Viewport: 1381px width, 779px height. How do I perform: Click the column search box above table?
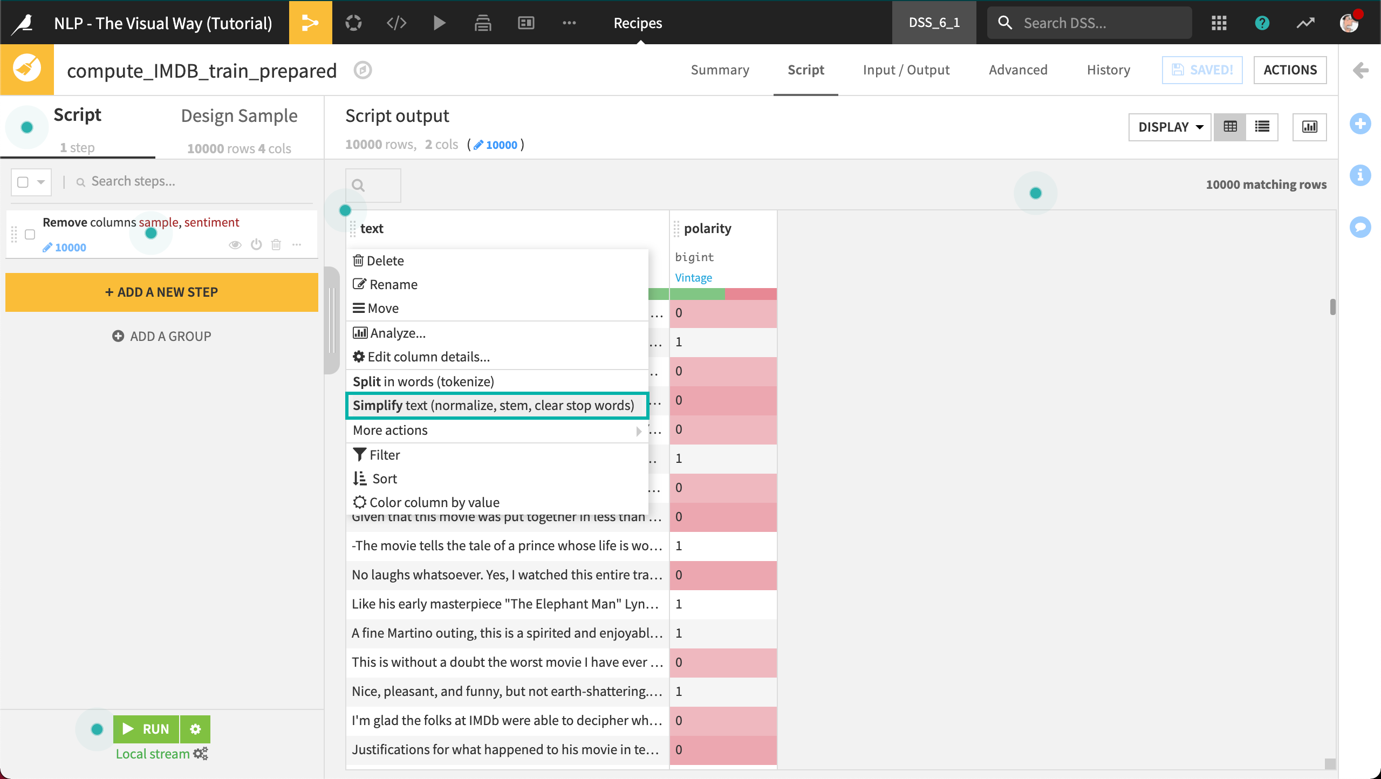point(373,185)
